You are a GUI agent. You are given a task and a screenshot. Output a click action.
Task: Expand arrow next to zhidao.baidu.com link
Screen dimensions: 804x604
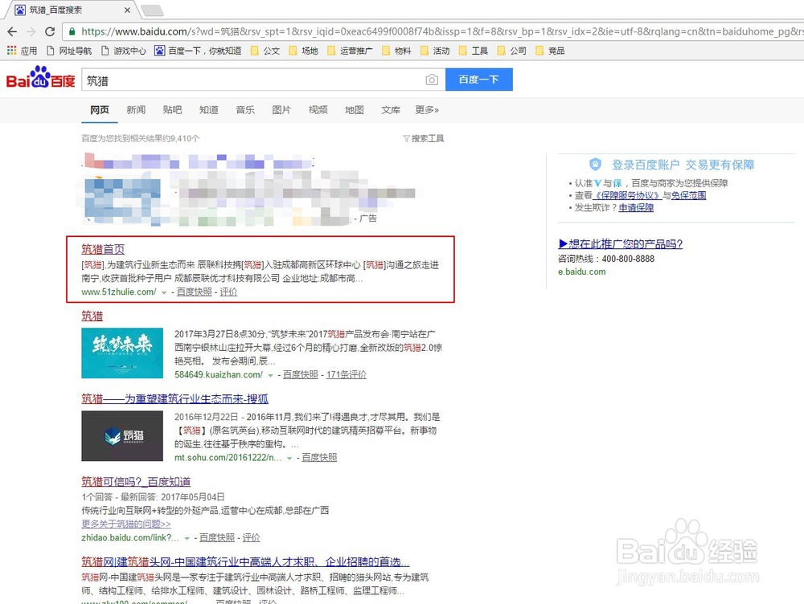(187, 538)
